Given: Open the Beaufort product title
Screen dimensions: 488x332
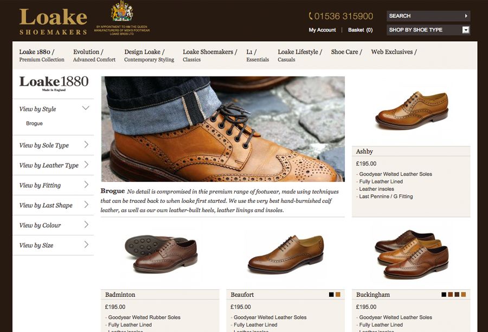Looking at the screenshot, I should click(242, 295).
